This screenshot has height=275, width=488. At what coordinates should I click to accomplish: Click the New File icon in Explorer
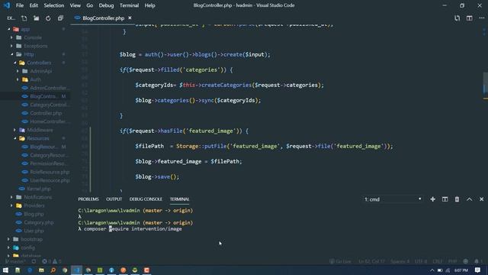[x=24, y=18]
